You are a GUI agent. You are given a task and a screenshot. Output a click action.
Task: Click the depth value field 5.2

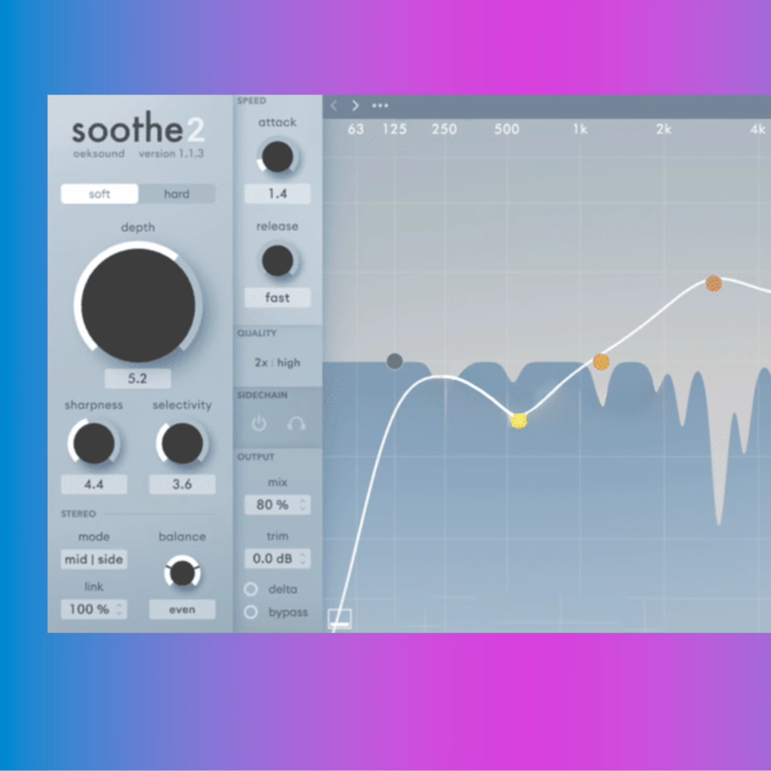click(138, 379)
